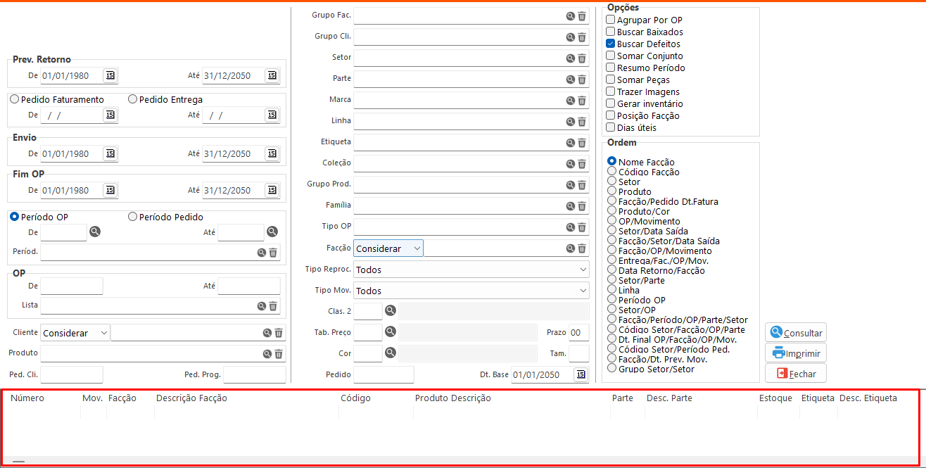The image size is (926, 468).
Task: Click the Produto Descrição column header
Action: tap(452, 398)
